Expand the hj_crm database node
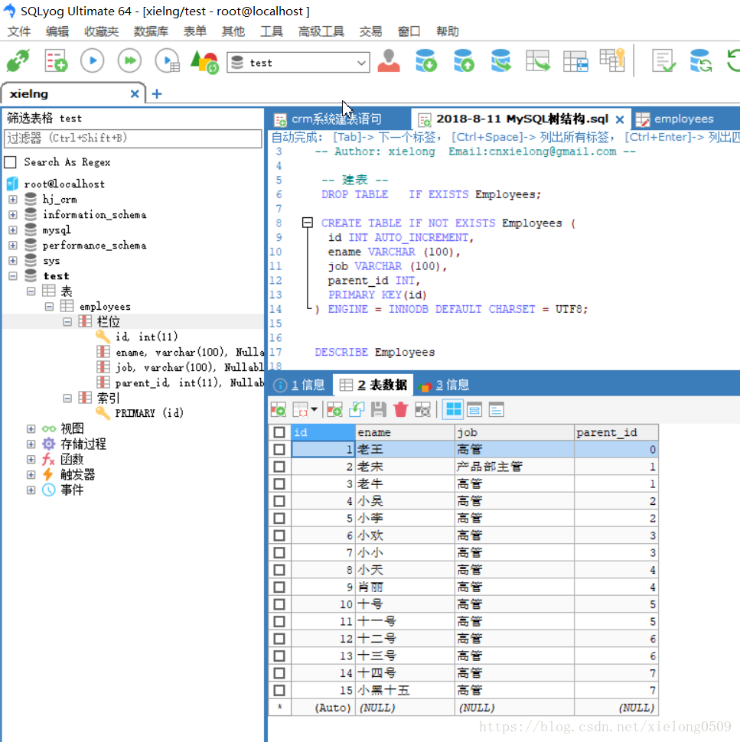 pos(13,200)
